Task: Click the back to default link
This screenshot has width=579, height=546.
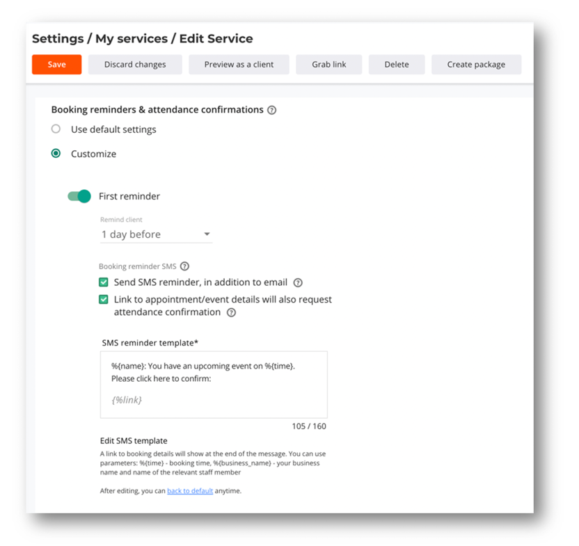Action: pos(189,490)
